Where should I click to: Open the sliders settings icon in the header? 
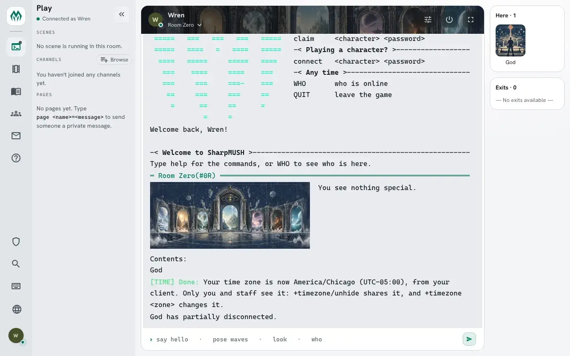tap(428, 20)
